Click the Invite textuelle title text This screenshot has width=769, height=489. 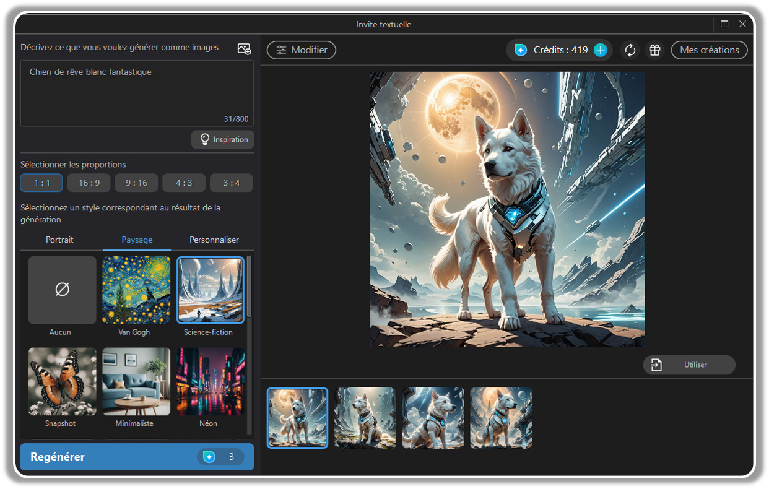[384, 24]
